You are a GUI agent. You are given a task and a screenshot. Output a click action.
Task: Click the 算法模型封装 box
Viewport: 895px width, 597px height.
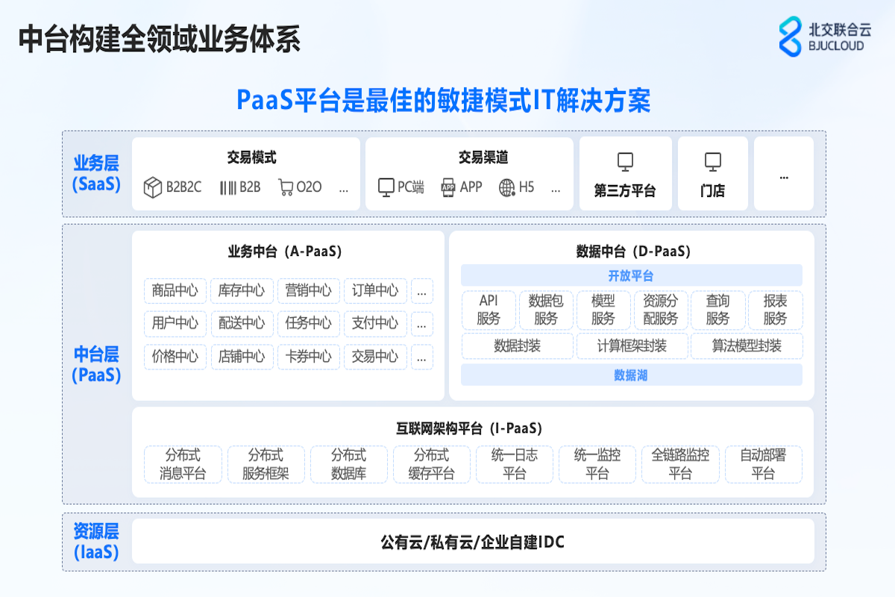point(746,346)
